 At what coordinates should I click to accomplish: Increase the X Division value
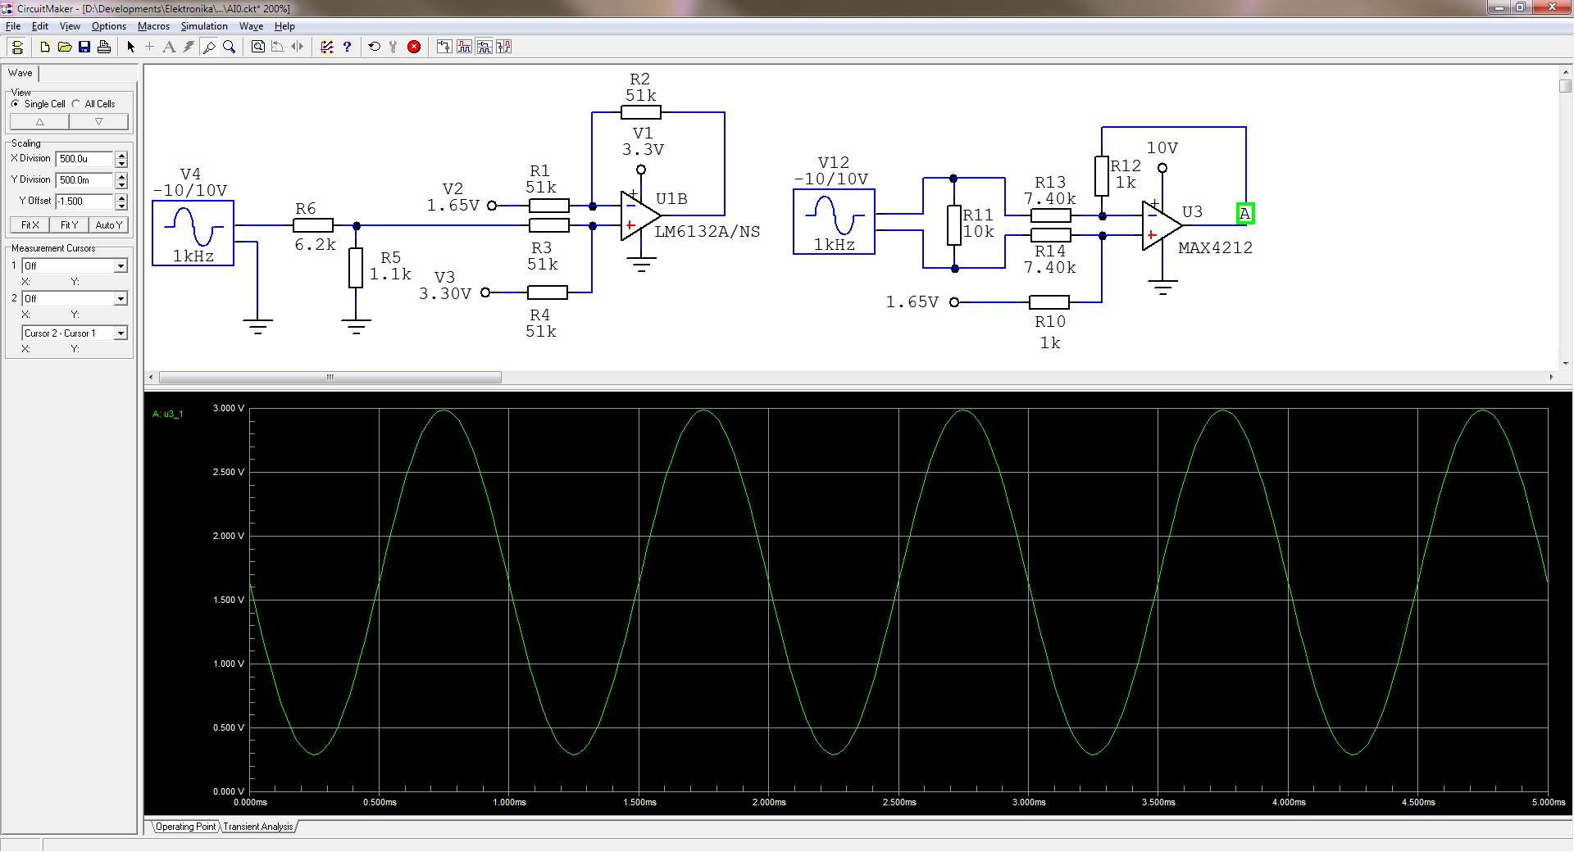click(121, 155)
